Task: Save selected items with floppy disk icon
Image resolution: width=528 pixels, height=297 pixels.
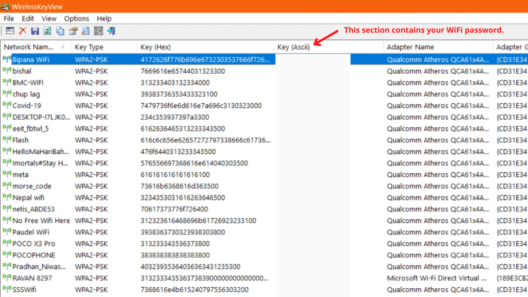Action: (35, 31)
